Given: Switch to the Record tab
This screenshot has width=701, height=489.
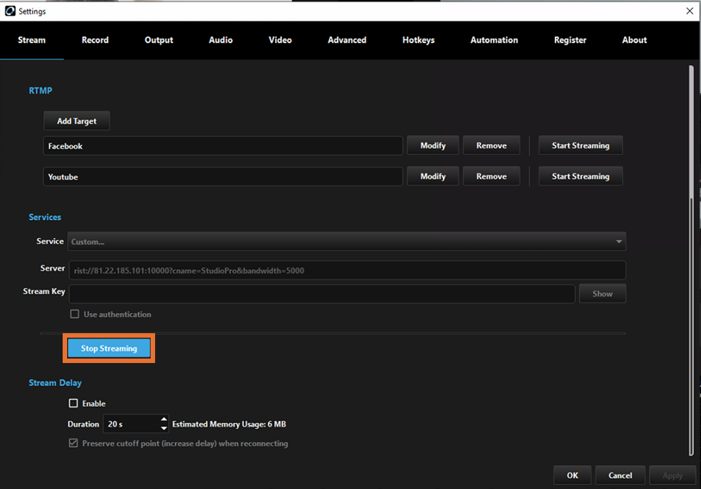Looking at the screenshot, I should tap(95, 40).
